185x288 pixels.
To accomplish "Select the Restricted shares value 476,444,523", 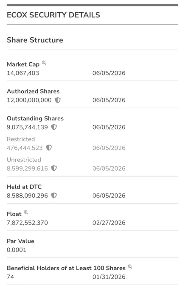I will (x=25, y=148).
